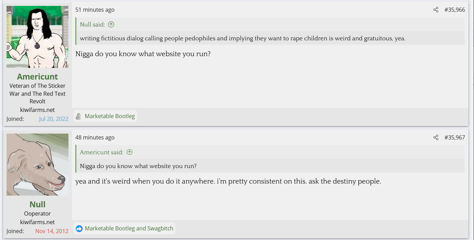This screenshot has height=240, width=474.
Task: Click the "51 minutes ago" timestamp
Action: tap(95, 10)
